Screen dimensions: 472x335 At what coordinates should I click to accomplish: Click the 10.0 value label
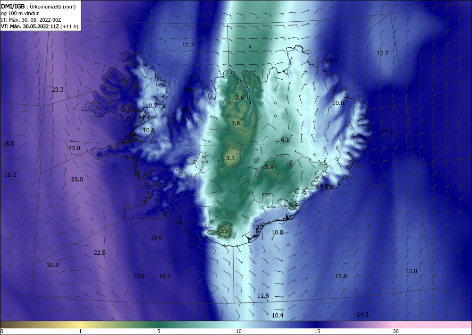coord(338,103)
